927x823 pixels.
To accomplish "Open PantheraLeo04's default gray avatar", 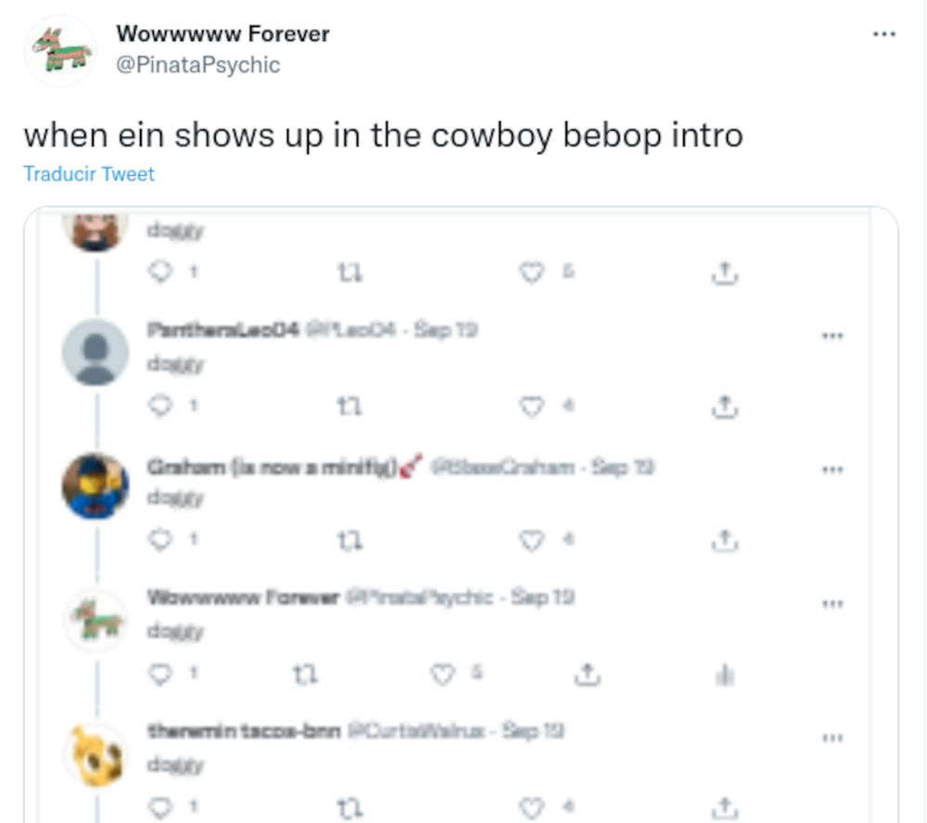I will pyautogui.click(x=95, y=352).
